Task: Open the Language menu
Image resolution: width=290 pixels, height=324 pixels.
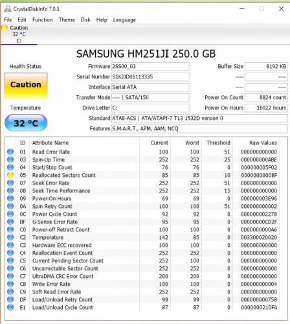Action: [x=124, y=20]
